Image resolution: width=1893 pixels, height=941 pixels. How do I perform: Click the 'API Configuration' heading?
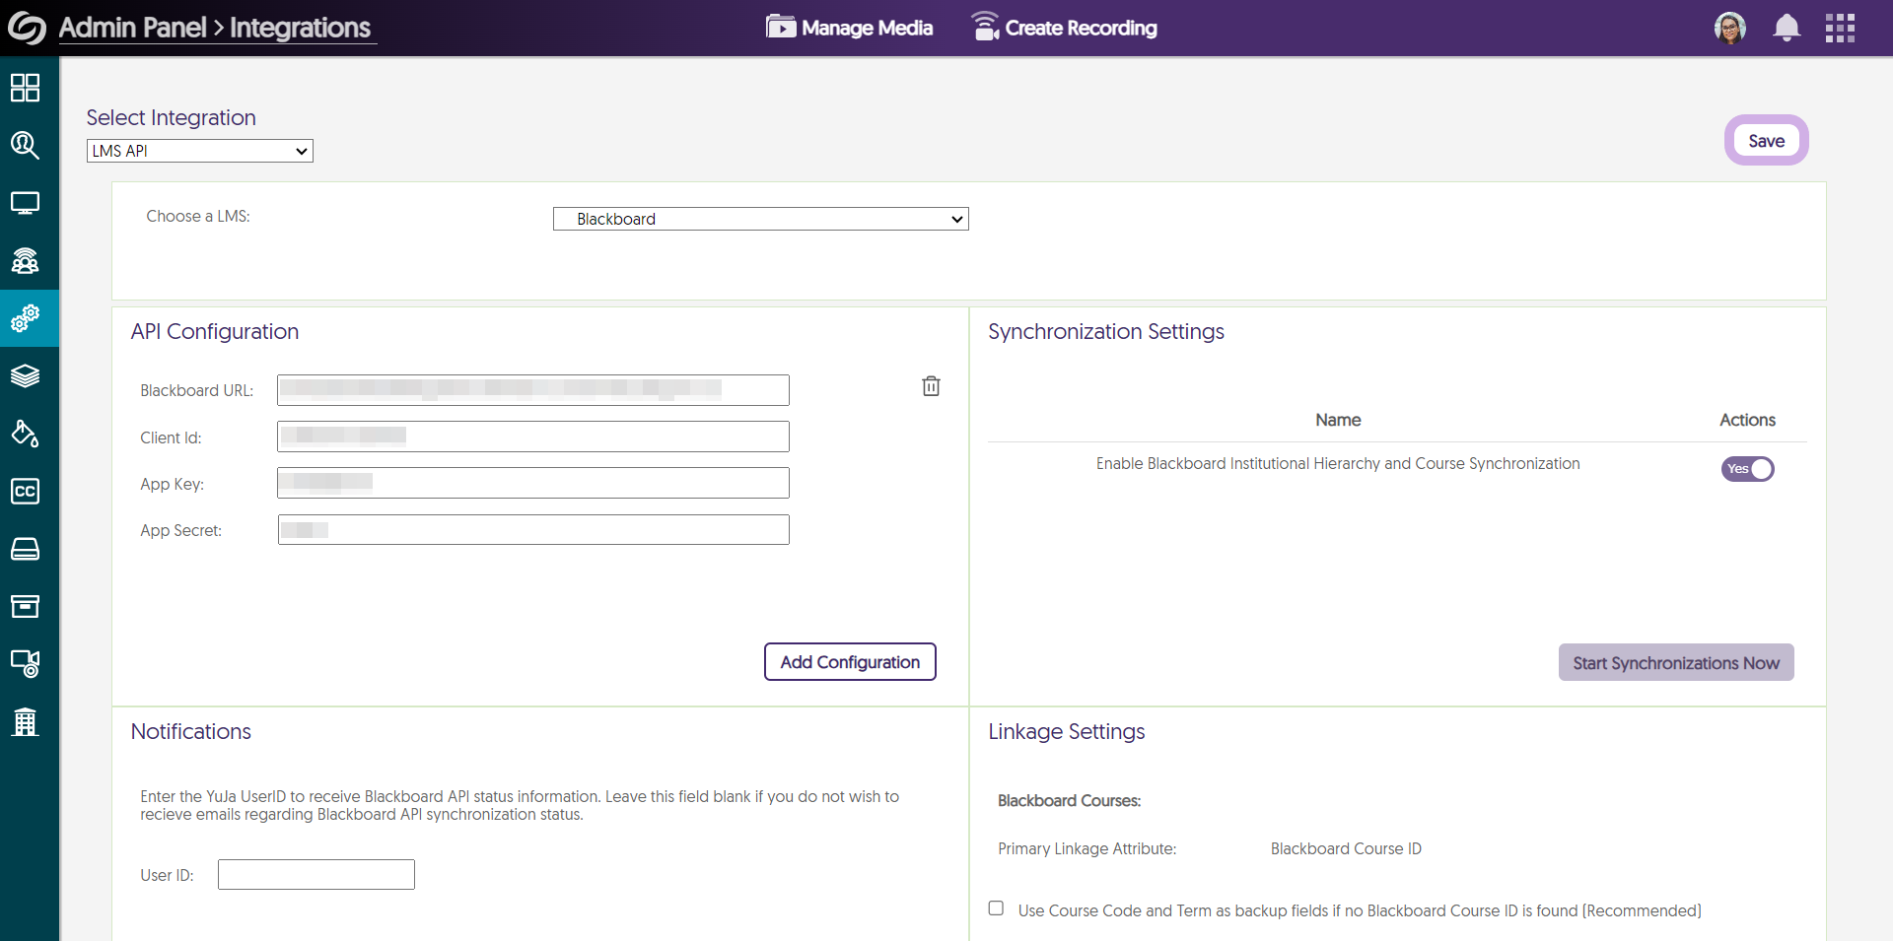215,332
